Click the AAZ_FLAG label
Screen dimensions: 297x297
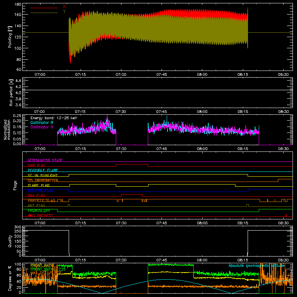[36, 205]
